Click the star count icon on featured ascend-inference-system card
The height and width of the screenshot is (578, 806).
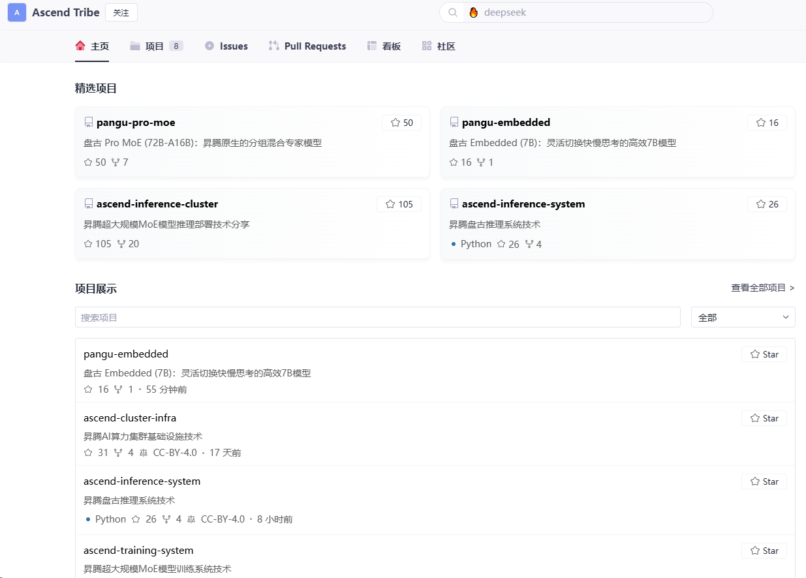[x=501, y=244]
